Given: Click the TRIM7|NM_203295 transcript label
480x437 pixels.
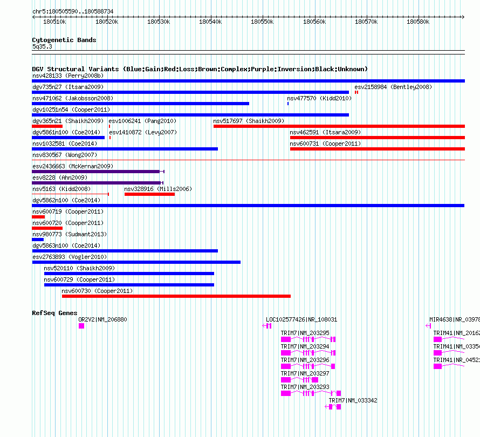Looking at the screenshot, I should pos(305,333).
